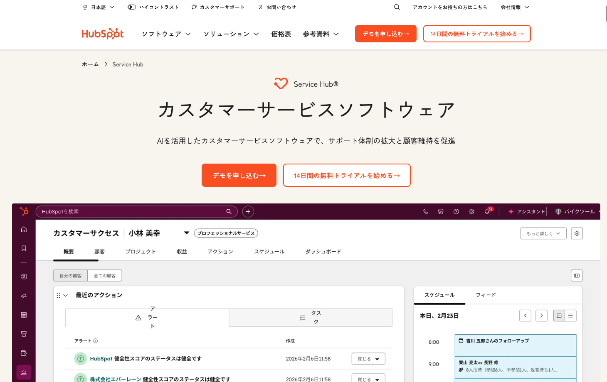607x382 pixels.
Task: Open the パイクツール account menu
Action: [578, 212]
